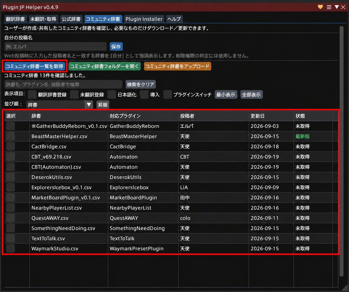
Task: Collapse window using the triangle icon
Action: click(x=337, y=7)
